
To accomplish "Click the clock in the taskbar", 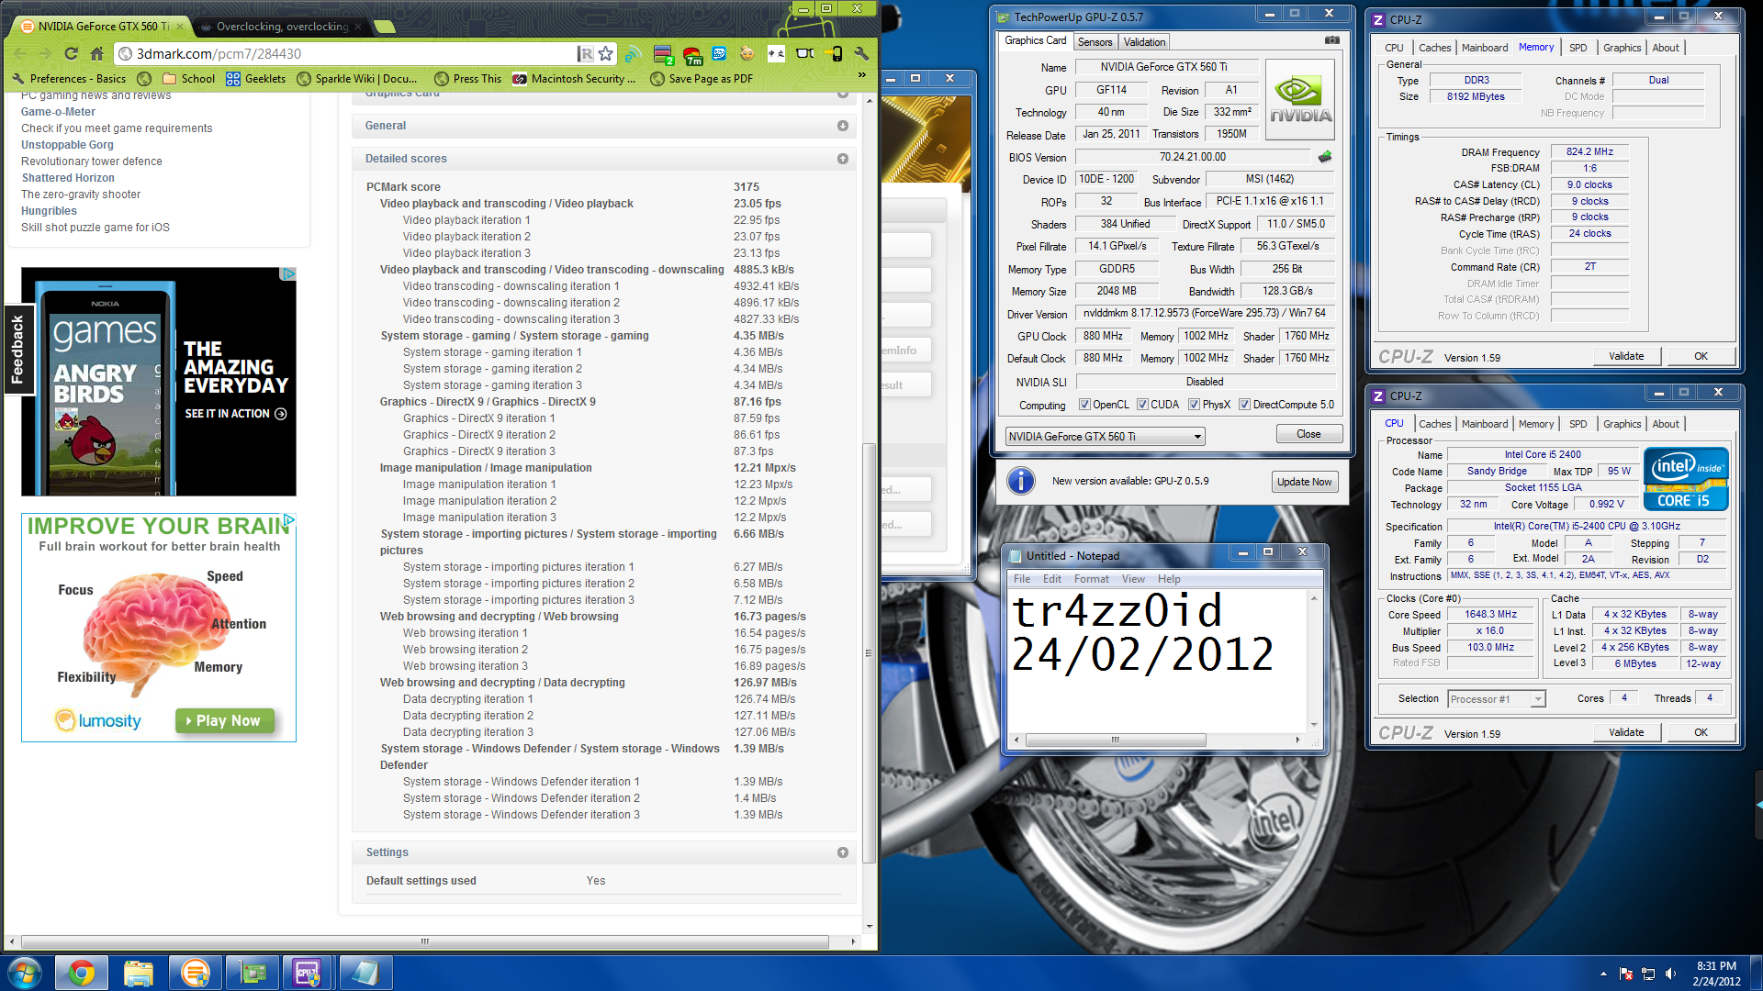I will point(1716,974).
